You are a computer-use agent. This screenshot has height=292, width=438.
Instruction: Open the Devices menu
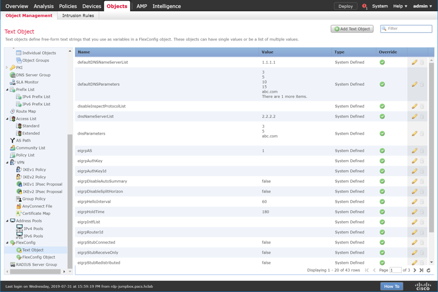(x=91, y=6)
